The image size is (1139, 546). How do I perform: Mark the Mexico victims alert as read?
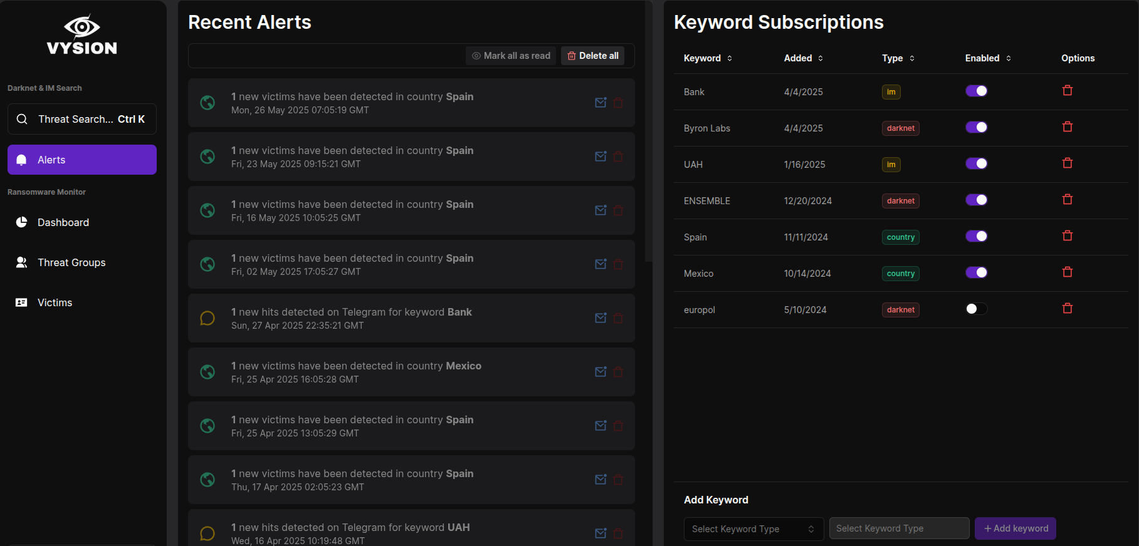pos(601,372)
